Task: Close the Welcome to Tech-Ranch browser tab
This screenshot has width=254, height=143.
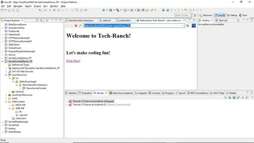Action: point(184,20)
